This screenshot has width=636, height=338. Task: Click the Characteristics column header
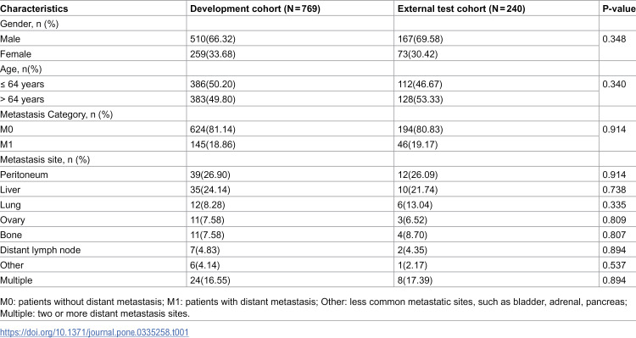coord(34,8)
